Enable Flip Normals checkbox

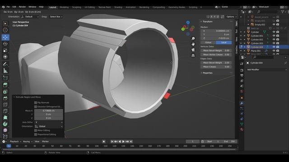pos(36,103)
